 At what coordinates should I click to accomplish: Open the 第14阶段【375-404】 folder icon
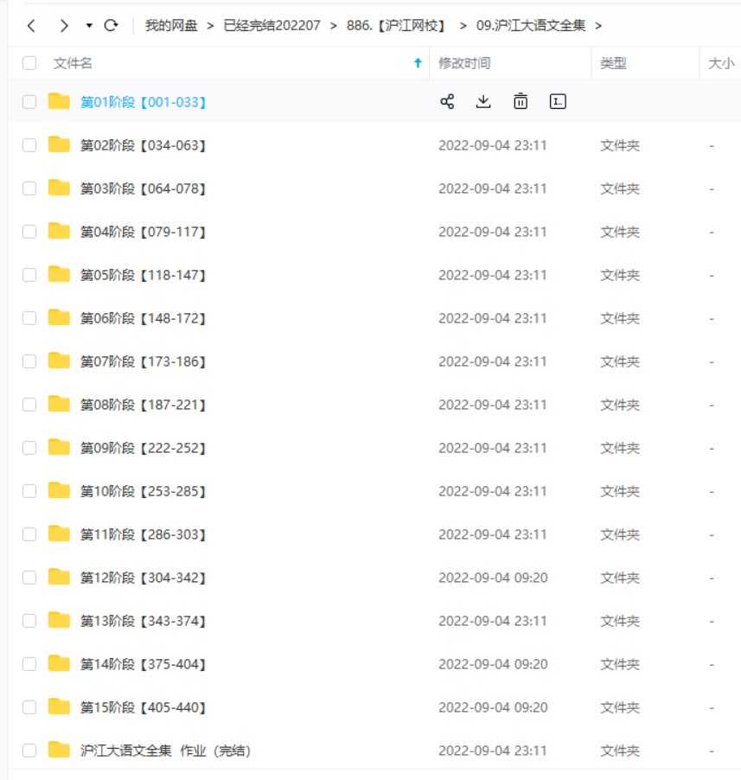[59, 664]
